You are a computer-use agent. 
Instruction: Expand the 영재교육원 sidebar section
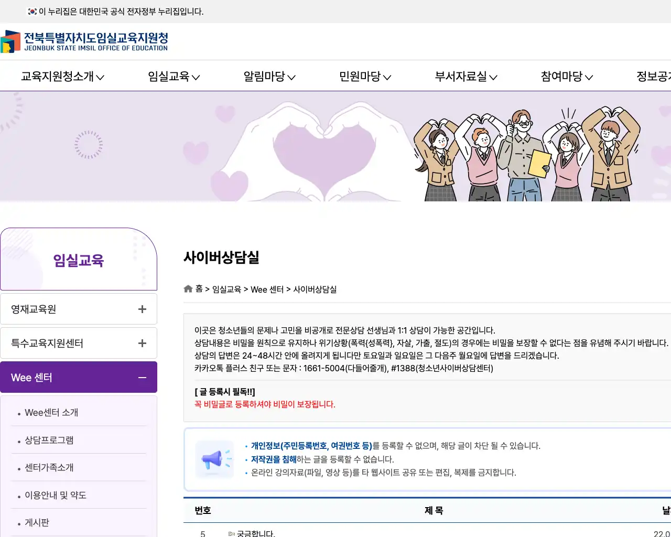point(142,309)
